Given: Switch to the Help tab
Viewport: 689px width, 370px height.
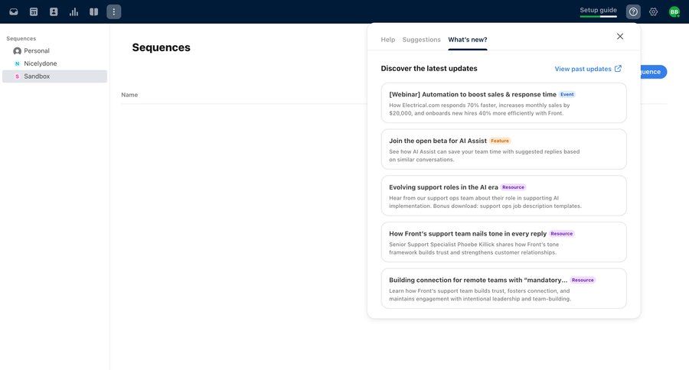Looking at the screenshot, I should 387,40.
